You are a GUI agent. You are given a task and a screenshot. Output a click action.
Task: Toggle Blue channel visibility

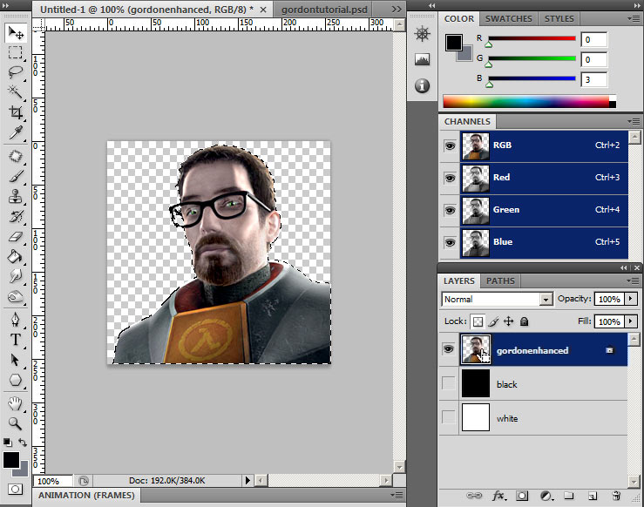click(x=450, y=242)
